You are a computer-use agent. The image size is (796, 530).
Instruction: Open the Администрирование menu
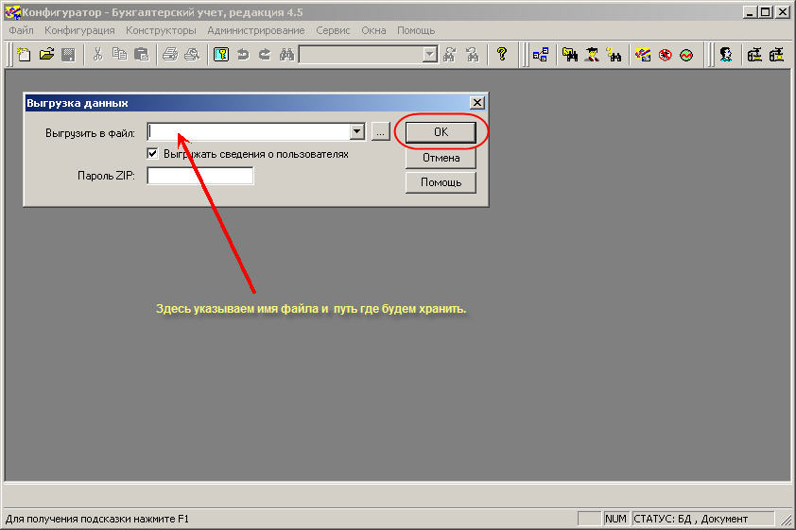coord(256,30)
